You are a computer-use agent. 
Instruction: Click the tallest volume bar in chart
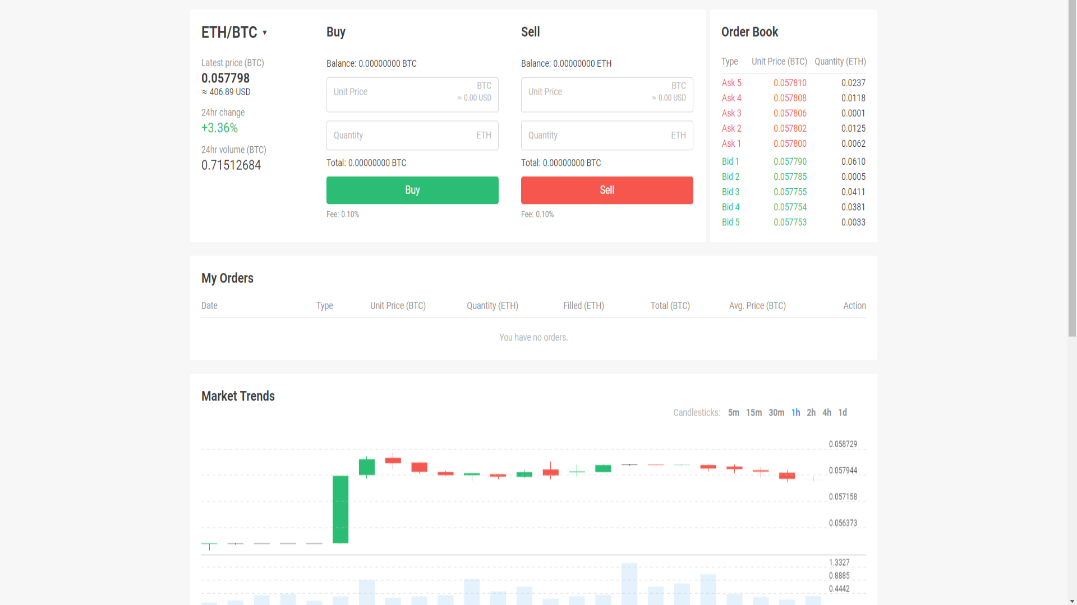[x=629, y=583]
